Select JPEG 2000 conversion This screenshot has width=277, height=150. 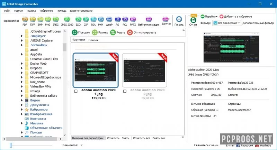67,21
